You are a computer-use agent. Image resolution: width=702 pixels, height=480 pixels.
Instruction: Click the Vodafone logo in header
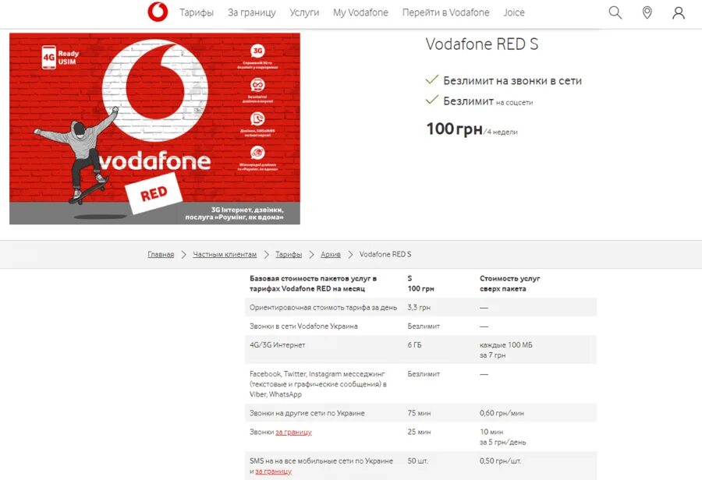[158, 12]
